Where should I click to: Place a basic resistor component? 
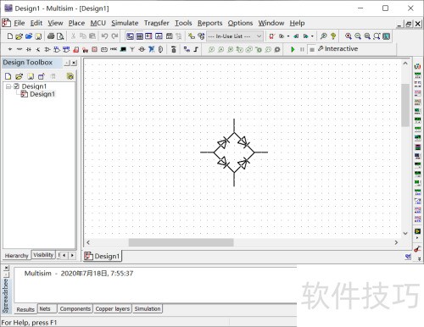tap(20, 49)
